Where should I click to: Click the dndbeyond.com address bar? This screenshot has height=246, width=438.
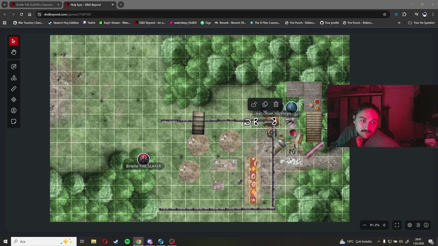[212, 14]
